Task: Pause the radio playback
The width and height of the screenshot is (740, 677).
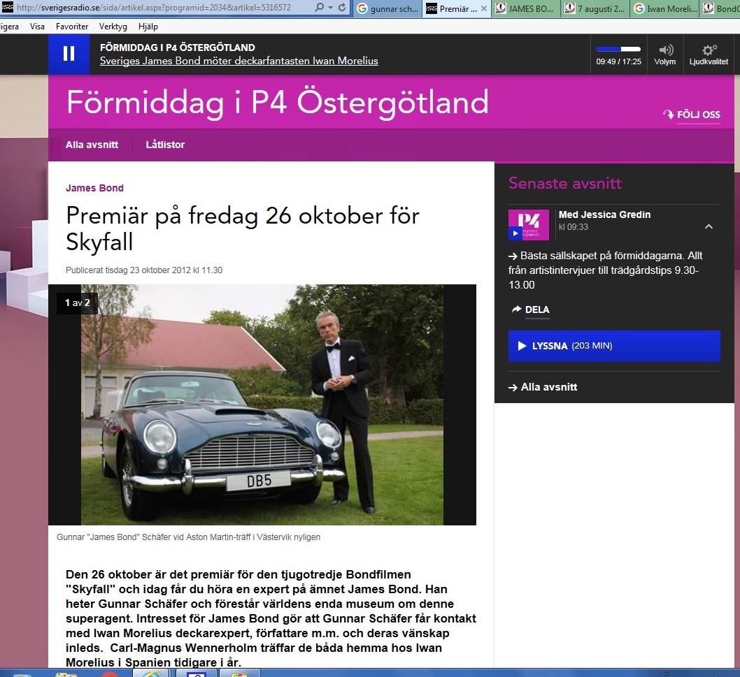Action: (69, 54)
